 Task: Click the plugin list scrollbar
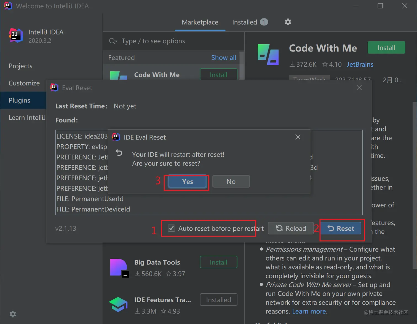(242, 66)
